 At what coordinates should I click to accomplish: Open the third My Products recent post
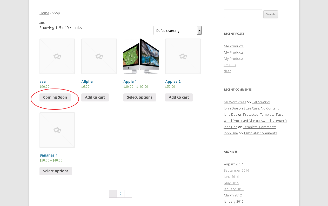234,58
